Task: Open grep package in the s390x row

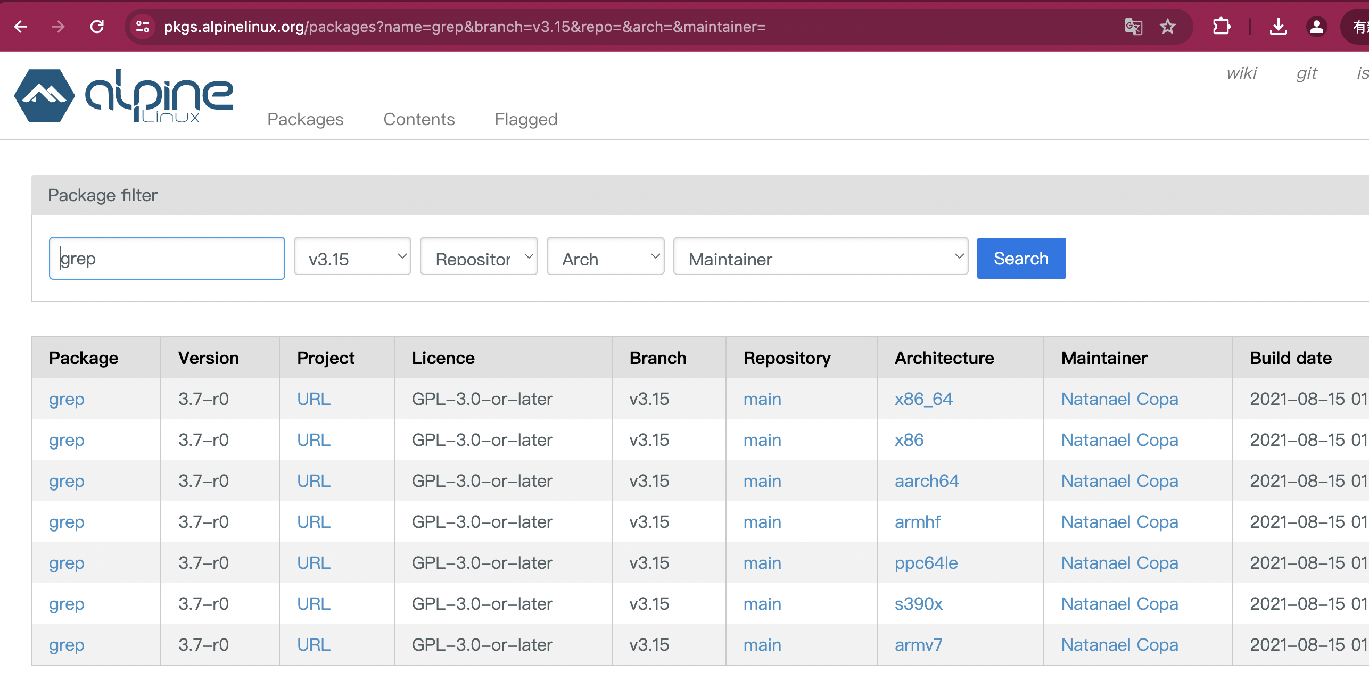Action: (67, 604)
